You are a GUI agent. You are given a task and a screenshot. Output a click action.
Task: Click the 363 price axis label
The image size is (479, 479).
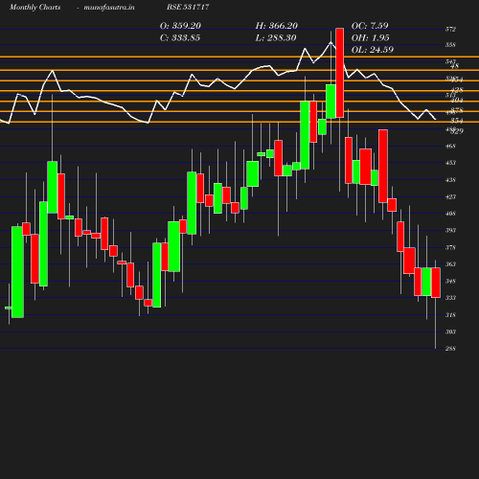(450, 264)
